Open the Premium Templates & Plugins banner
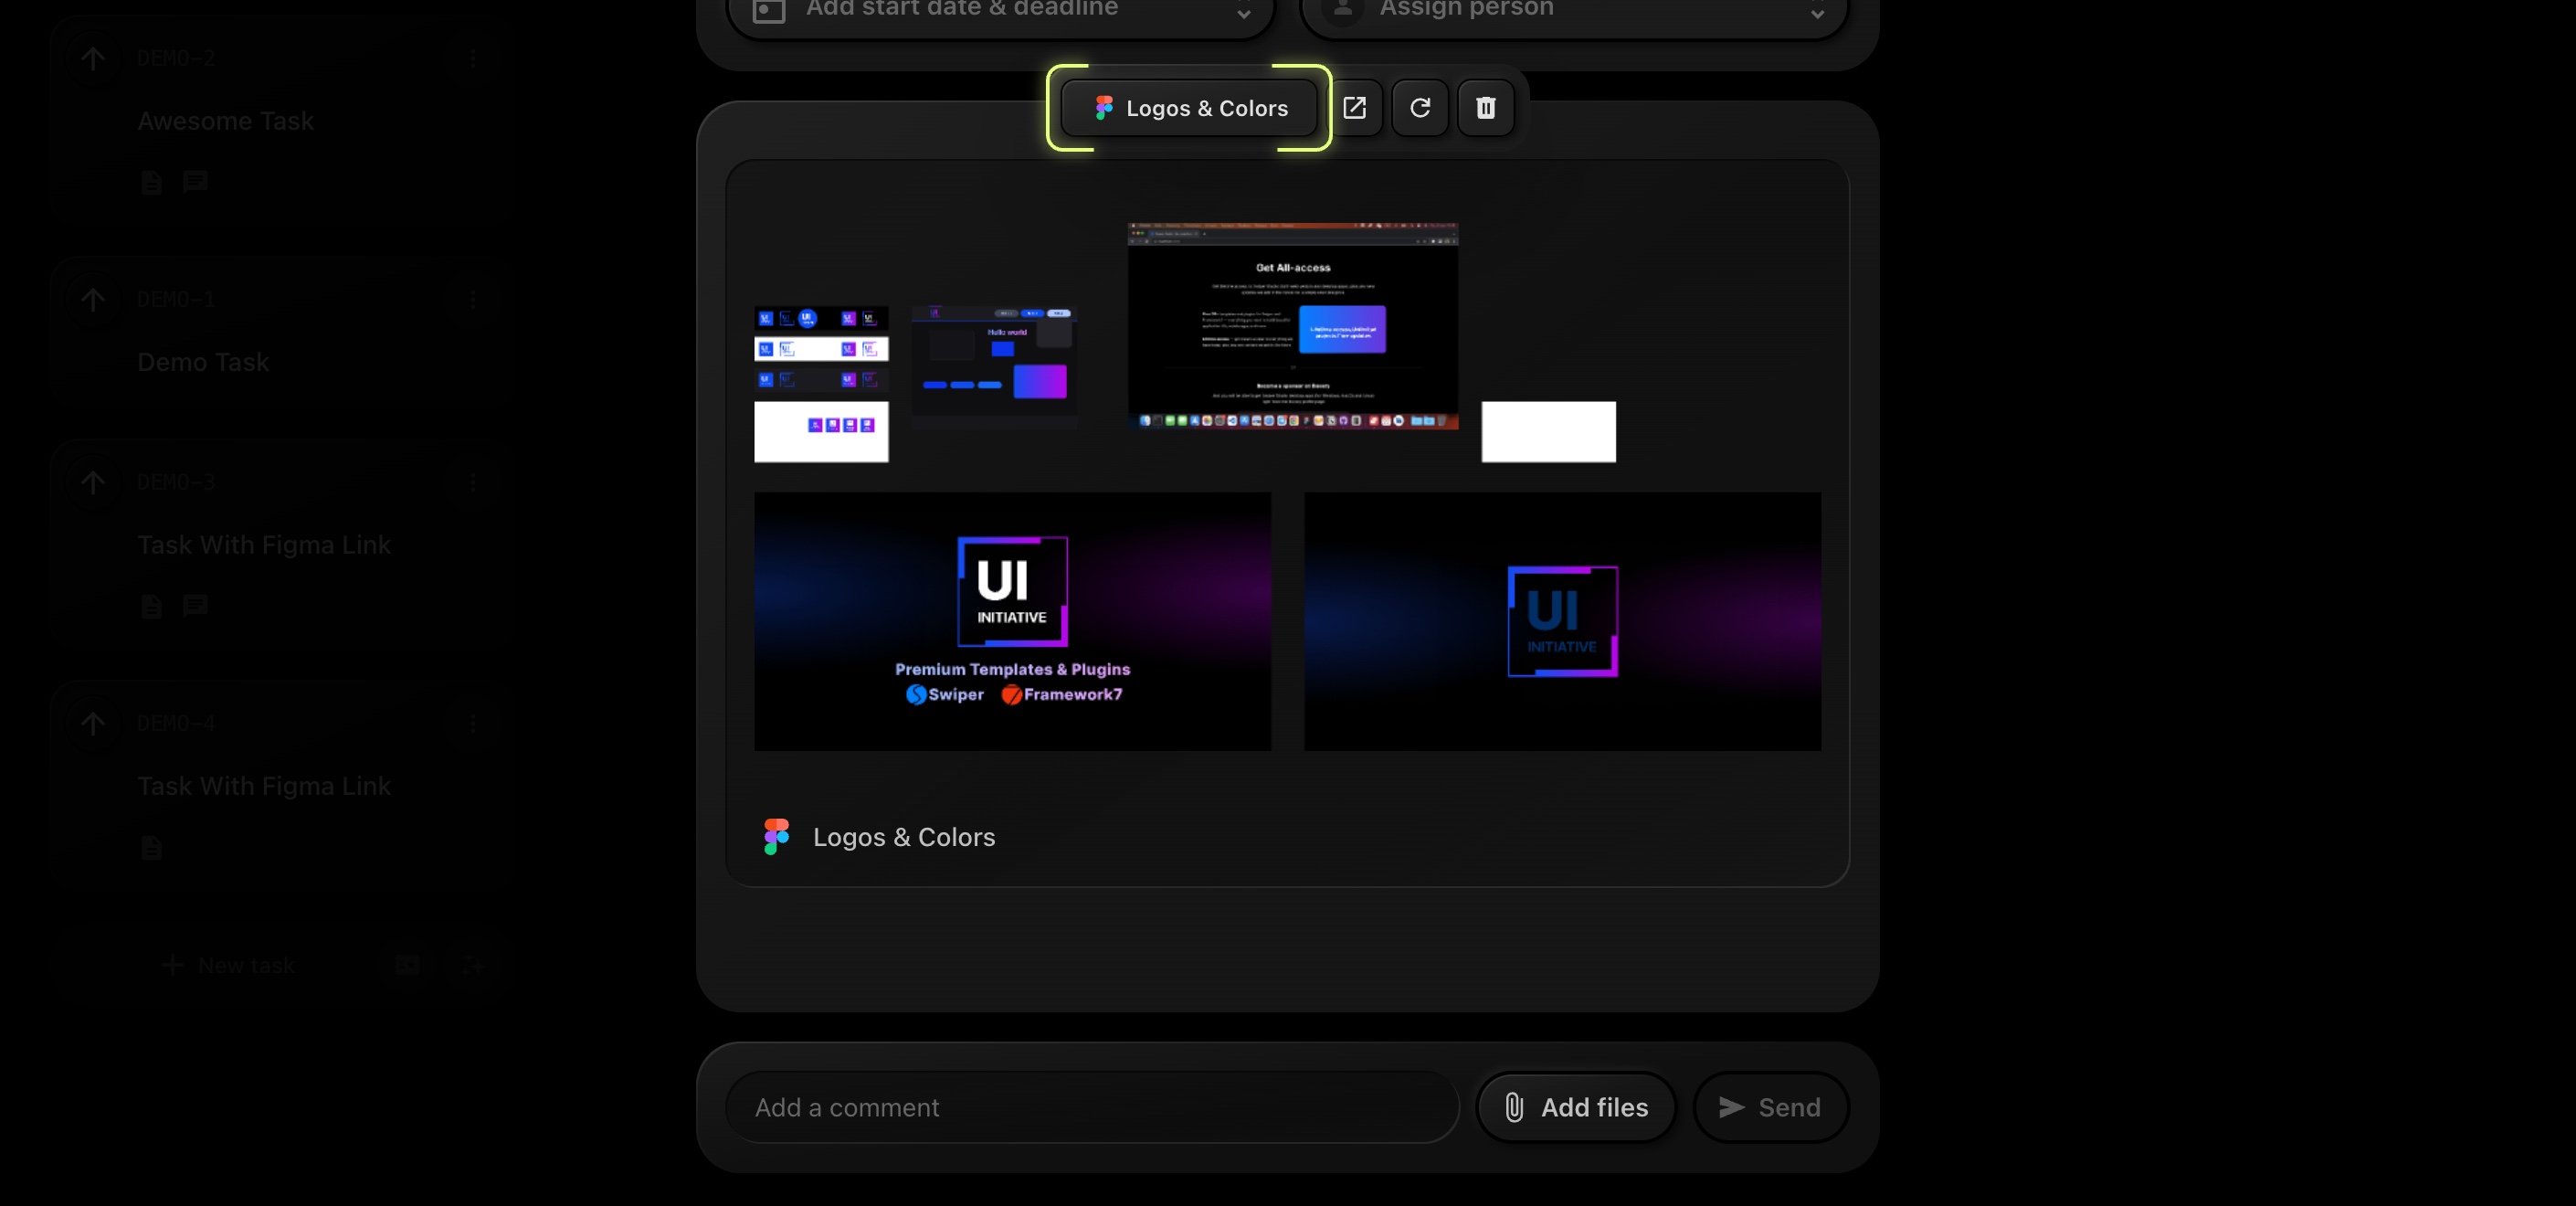 pos(1012,621)
